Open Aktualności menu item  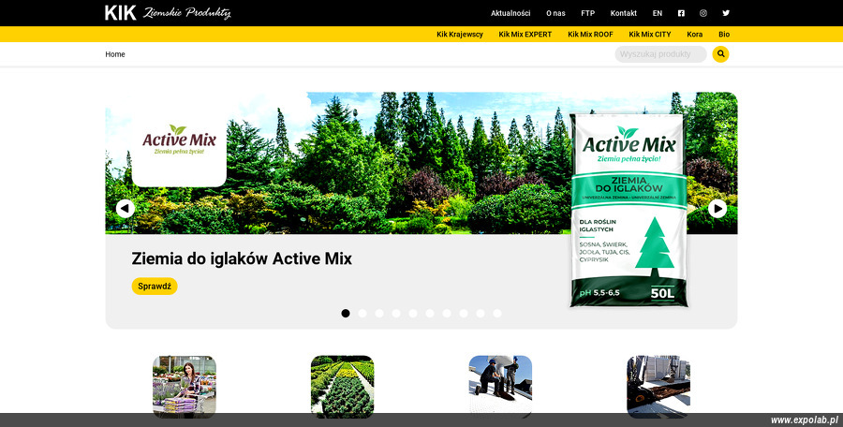(x=510, y=13)
